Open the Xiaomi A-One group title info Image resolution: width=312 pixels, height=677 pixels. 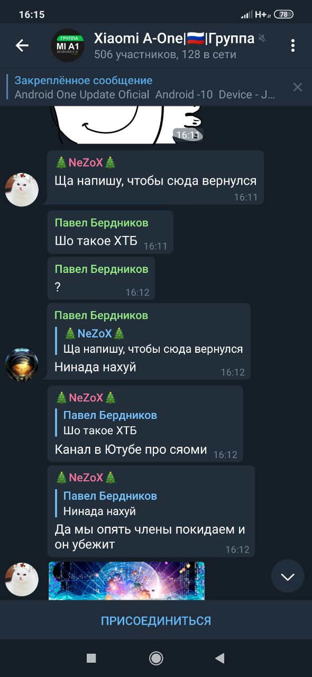(175, 45)
